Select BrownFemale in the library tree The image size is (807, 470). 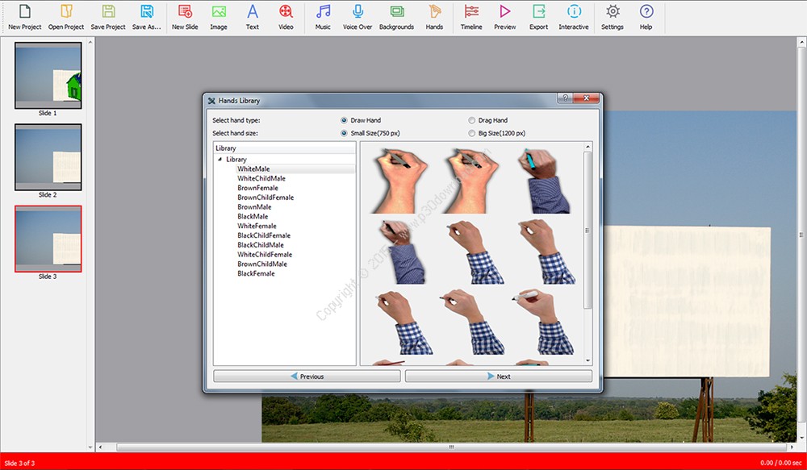tap(257, 188)
